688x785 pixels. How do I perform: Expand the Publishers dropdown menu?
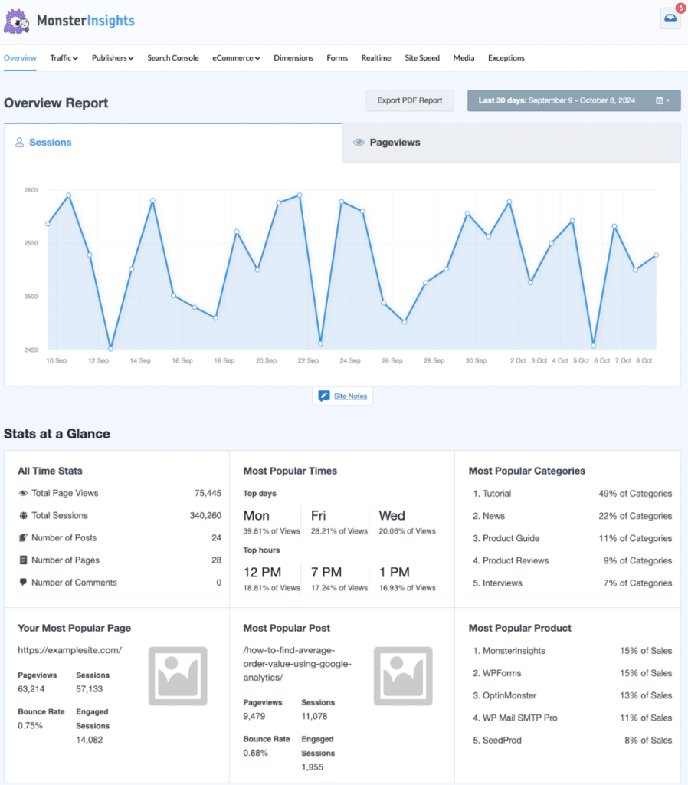coord(112,57)
